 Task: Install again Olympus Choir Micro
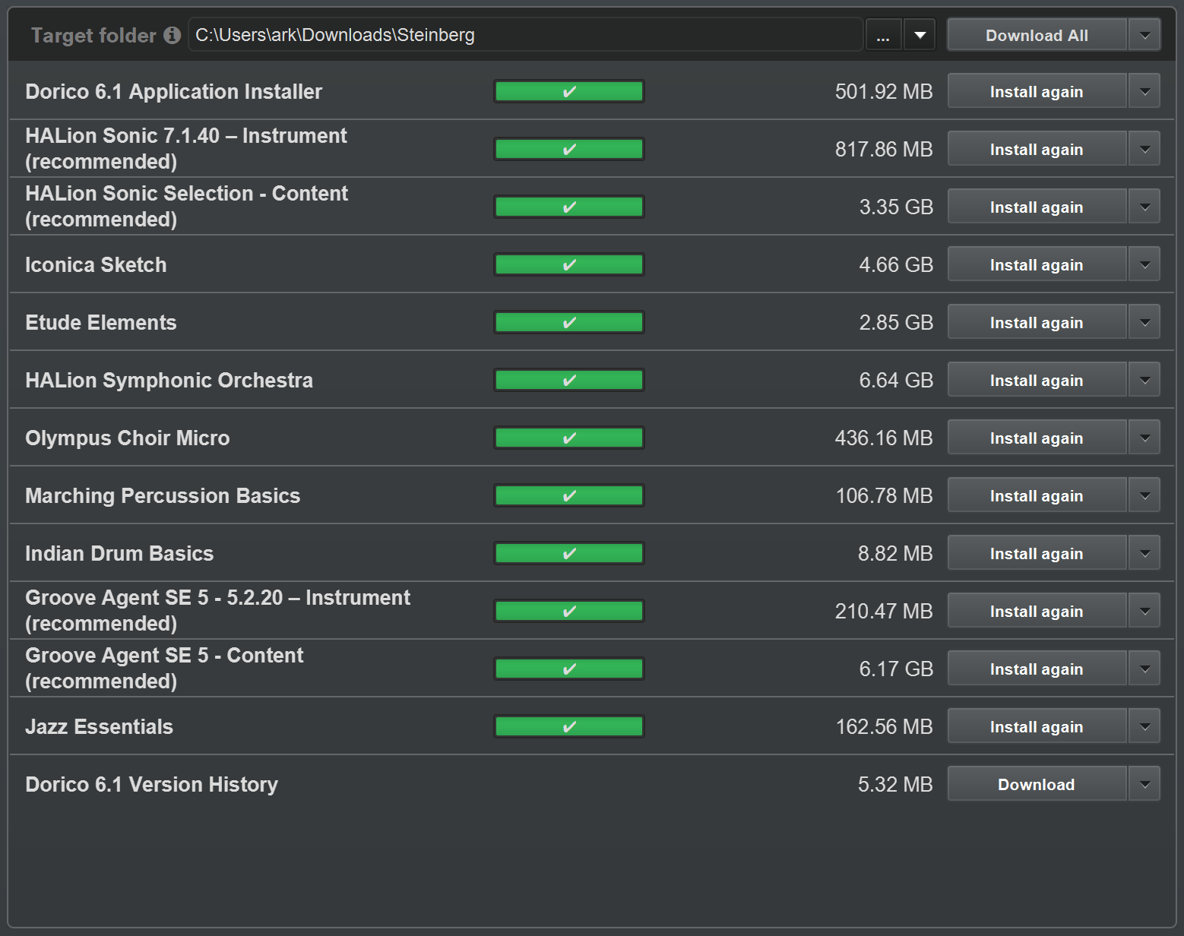point(1037,438)
